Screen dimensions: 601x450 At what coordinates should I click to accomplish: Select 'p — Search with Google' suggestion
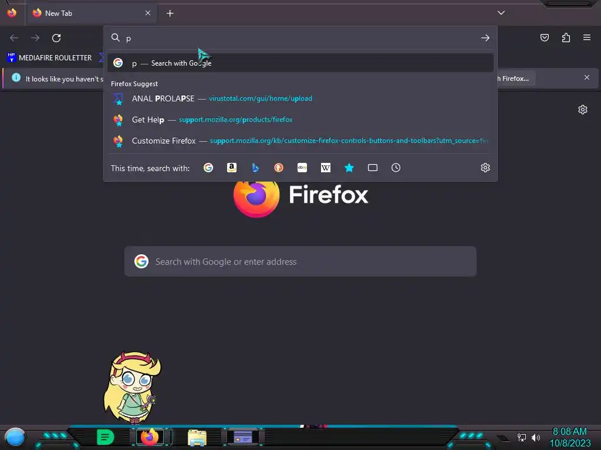[x=300, y=63]
